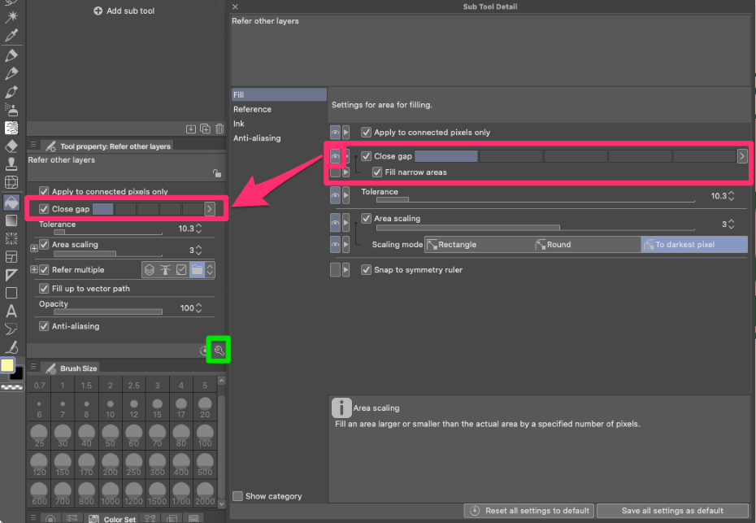Image resolution: width=756 pixels, height=523 pixels.
Task: Open Sub Tool Detail with the wrench icon
Action: point(219,351)
